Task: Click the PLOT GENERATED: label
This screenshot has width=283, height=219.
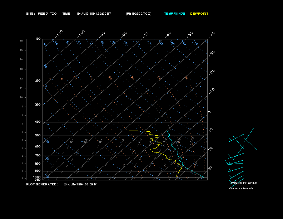Action: (42, 184)
